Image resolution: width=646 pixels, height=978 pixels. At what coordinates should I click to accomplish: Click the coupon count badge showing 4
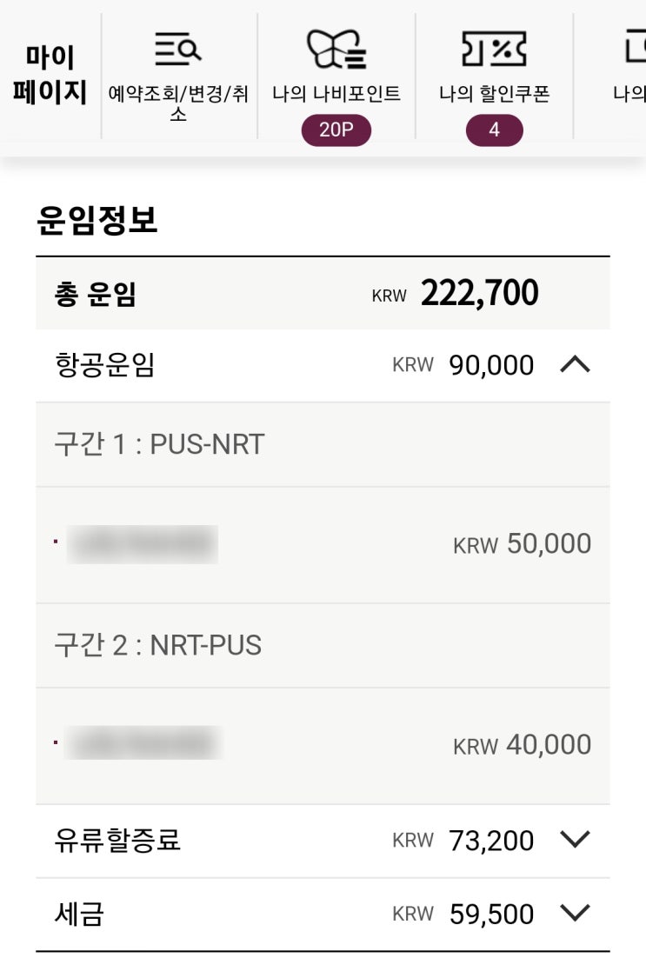point(494,130)
